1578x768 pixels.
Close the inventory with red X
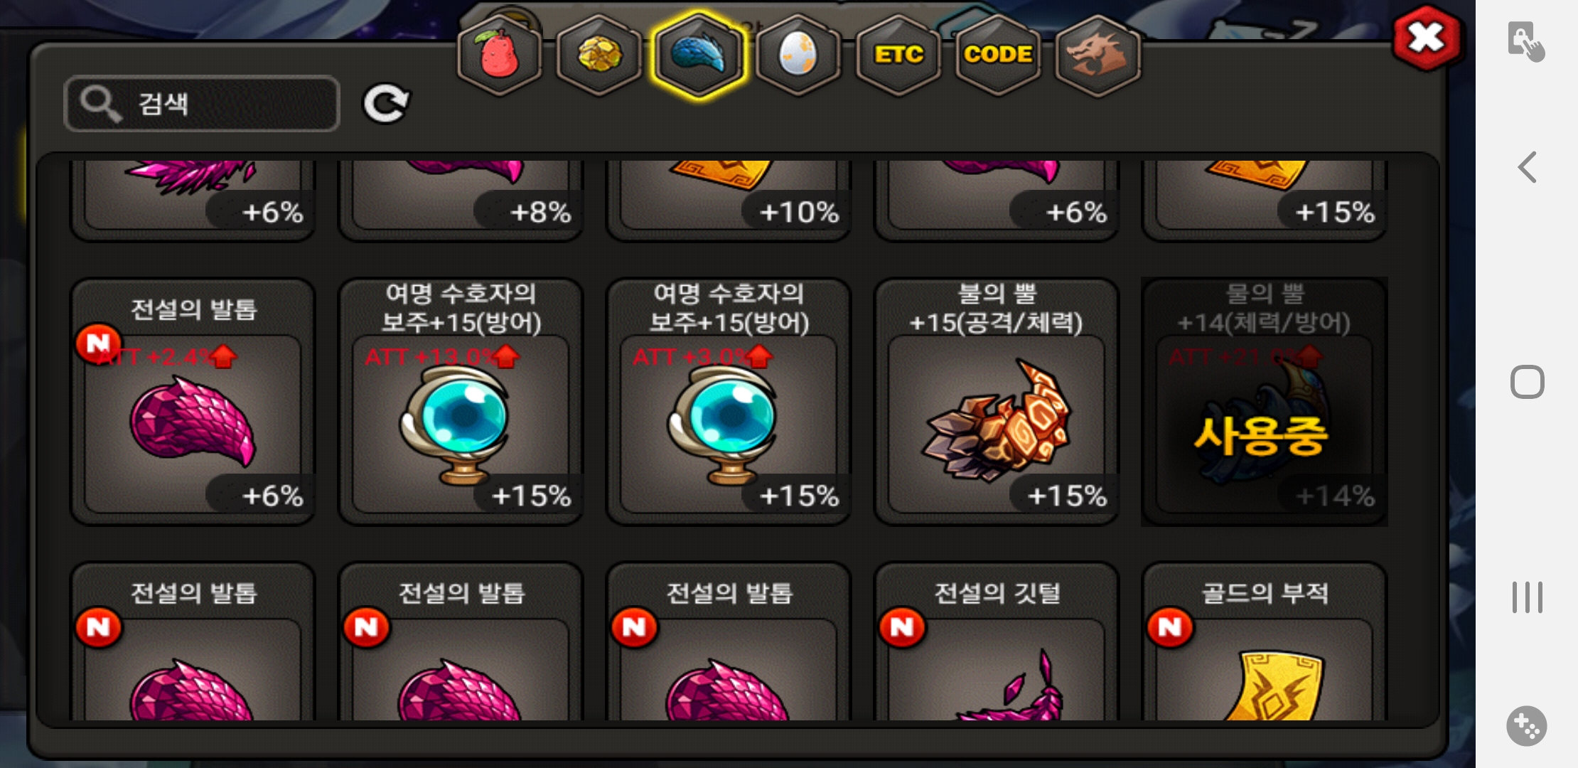(x=1427, y=38)
